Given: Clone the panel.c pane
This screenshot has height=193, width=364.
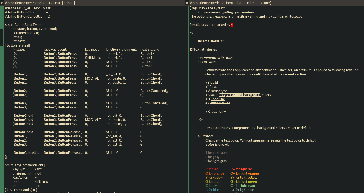Looking at the screenshot, I should point(69,3).
